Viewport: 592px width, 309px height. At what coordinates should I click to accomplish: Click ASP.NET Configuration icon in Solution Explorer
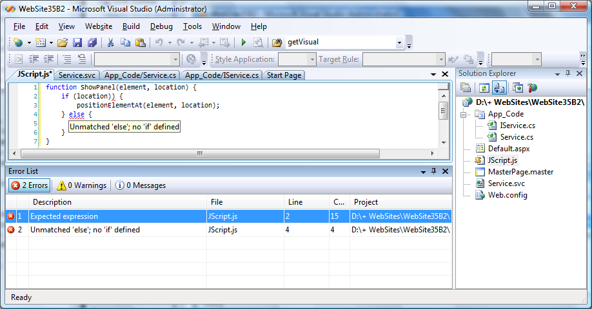point(532,88)
